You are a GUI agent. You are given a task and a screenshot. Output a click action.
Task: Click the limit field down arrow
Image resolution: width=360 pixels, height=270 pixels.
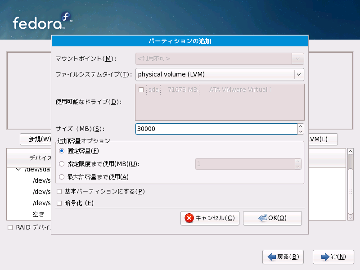coord(298,166)
